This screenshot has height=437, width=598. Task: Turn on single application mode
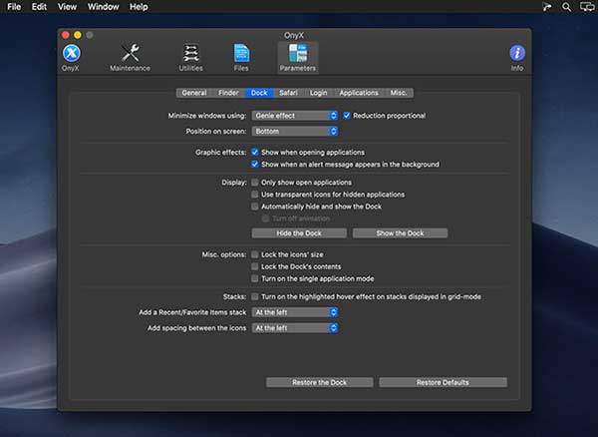pos(255,278)
